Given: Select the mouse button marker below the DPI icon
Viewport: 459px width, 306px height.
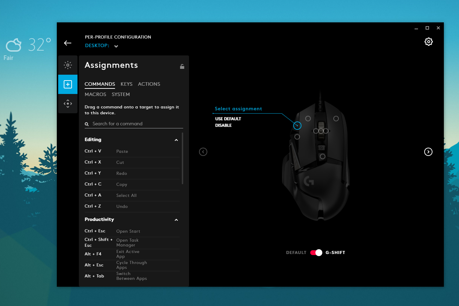Looking at the screenshot, I should tap(322, 157).
